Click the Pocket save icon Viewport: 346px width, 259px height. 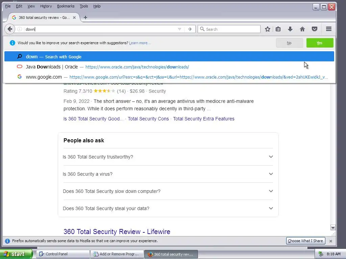[315, 29]
